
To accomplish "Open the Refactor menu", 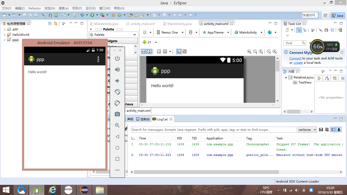I will pyautogui.click(x=35, y=8).
